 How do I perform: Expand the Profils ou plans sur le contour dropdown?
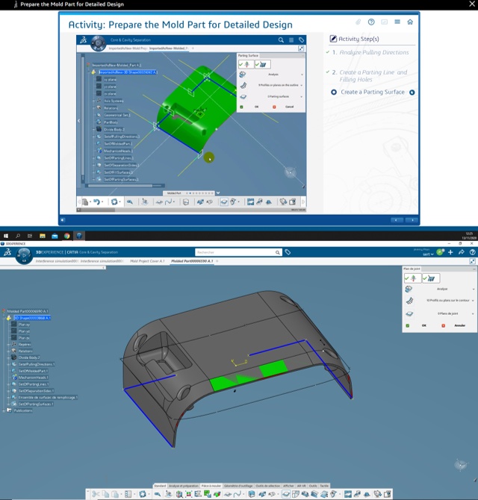tap(473, 301)
